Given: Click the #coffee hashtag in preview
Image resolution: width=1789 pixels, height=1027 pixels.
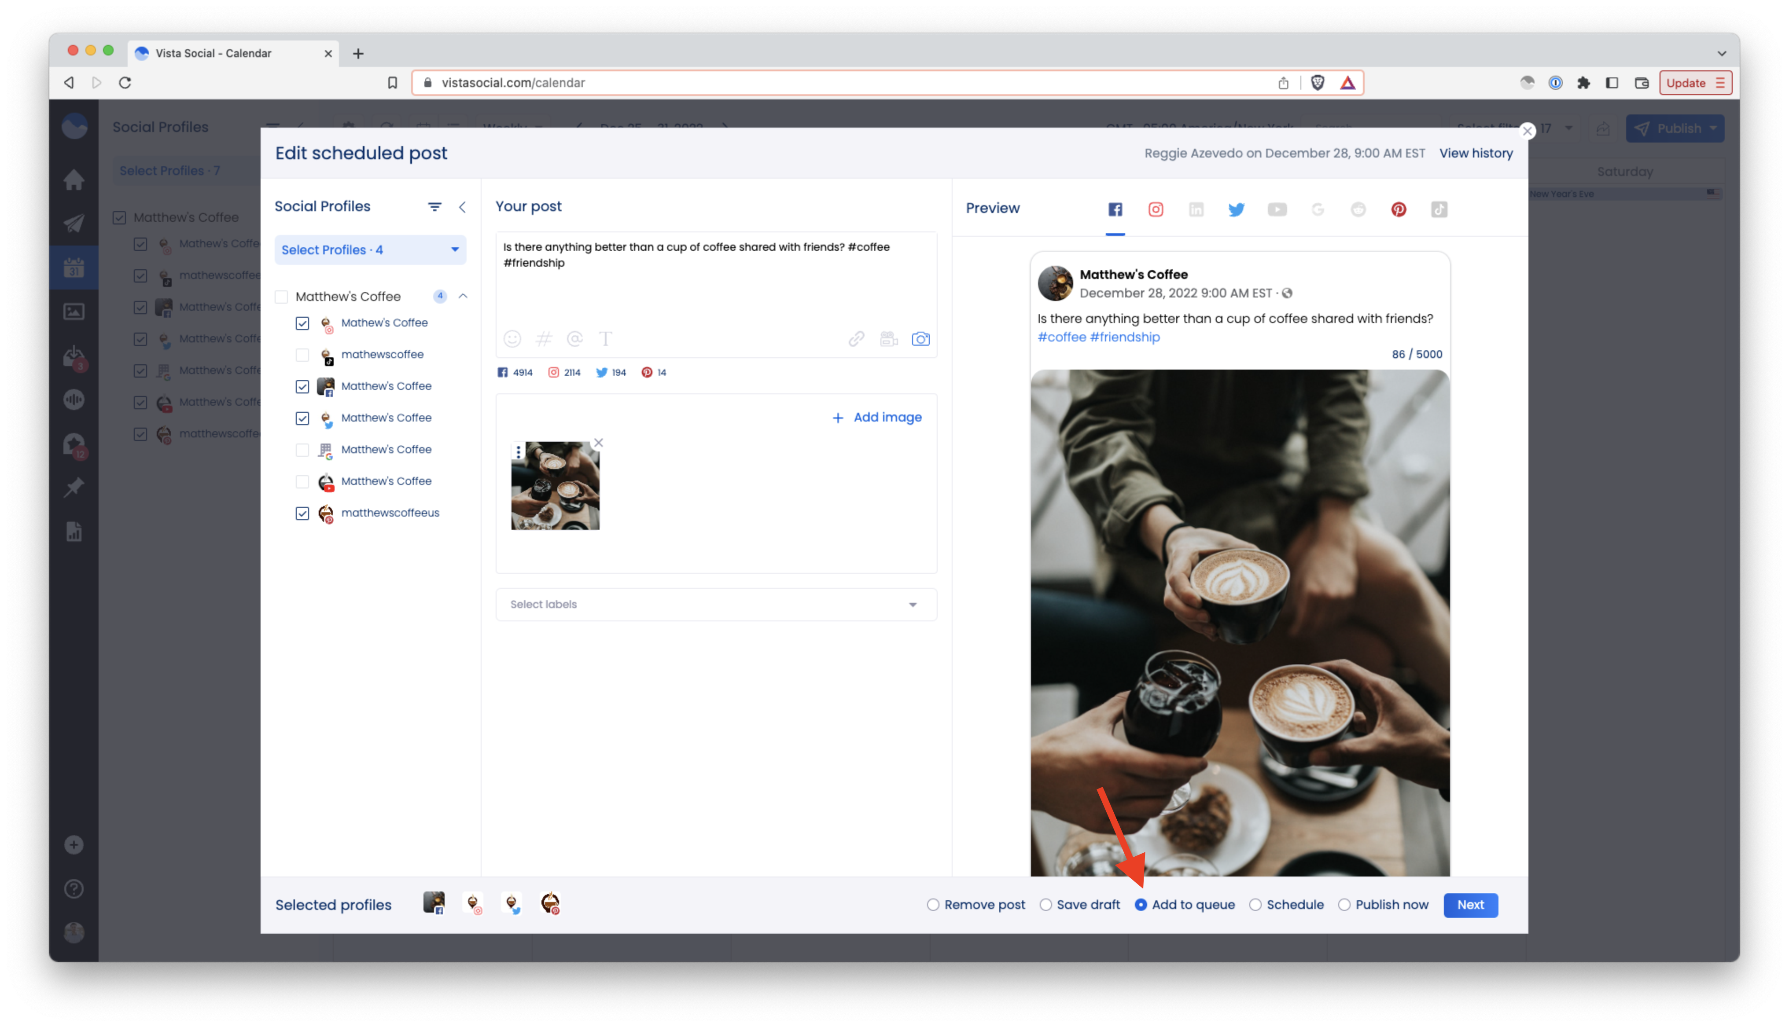Looking at the screenshot, I should (x=1062, y=337).
